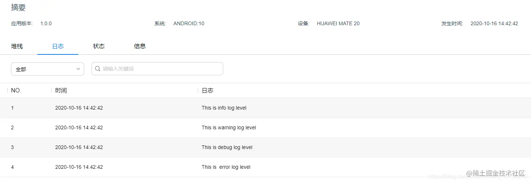531x183 pixels.
Task: Click the 系统 label
Action: (160, 23)
